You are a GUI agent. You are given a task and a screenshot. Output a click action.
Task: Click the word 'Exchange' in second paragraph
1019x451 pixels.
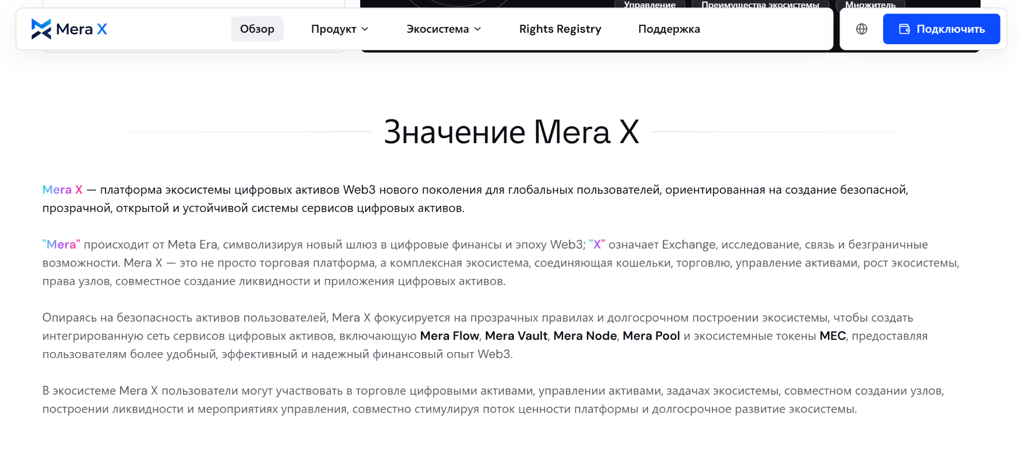pyautogui.click(x=689, y=244)
